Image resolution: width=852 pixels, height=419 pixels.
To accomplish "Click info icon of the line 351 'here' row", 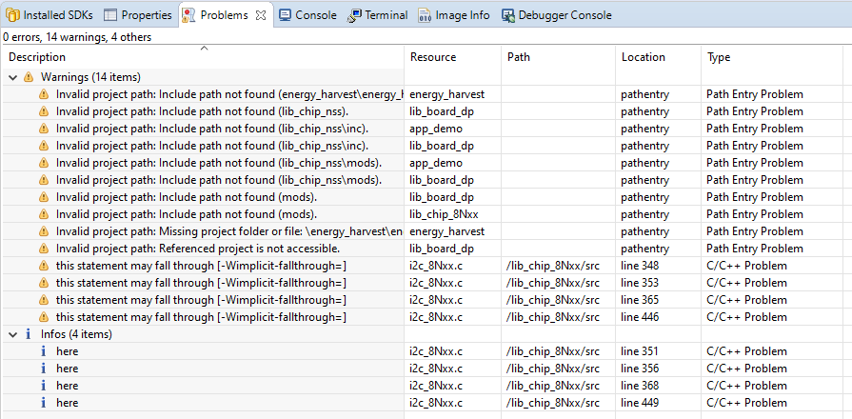I will click(43, 351).
